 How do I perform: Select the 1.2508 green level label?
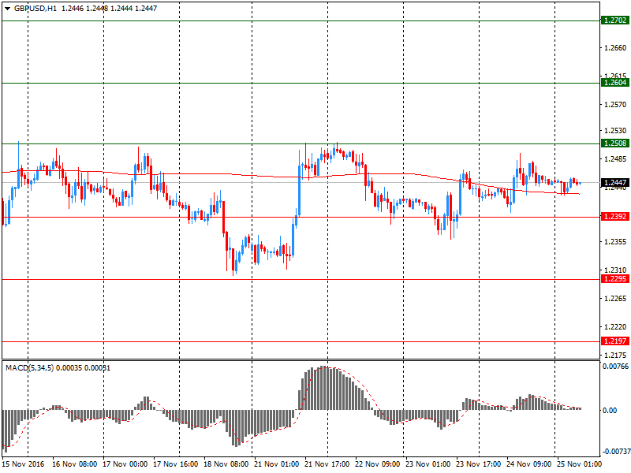[615, 143]
